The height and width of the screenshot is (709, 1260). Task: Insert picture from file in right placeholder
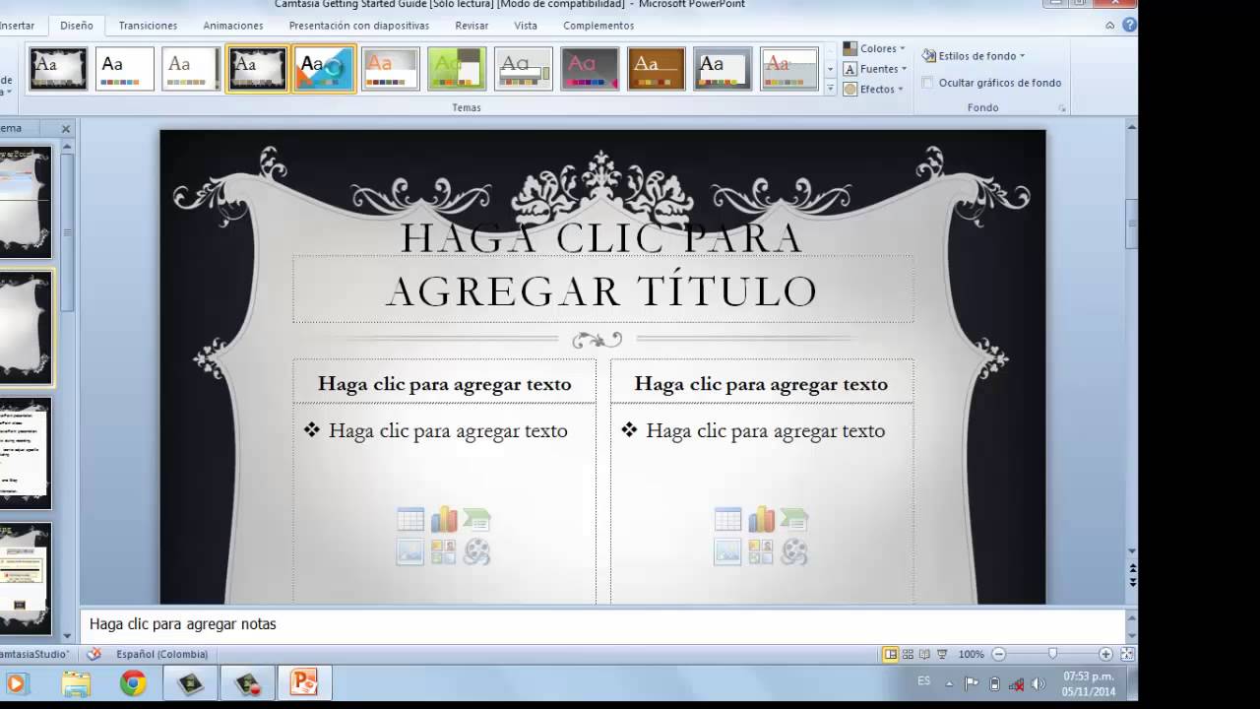click(727, 552)
